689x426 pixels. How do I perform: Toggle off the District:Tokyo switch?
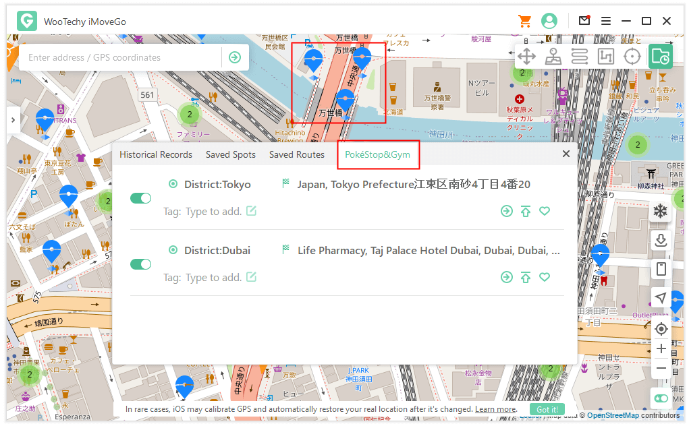tap(140, 198)
